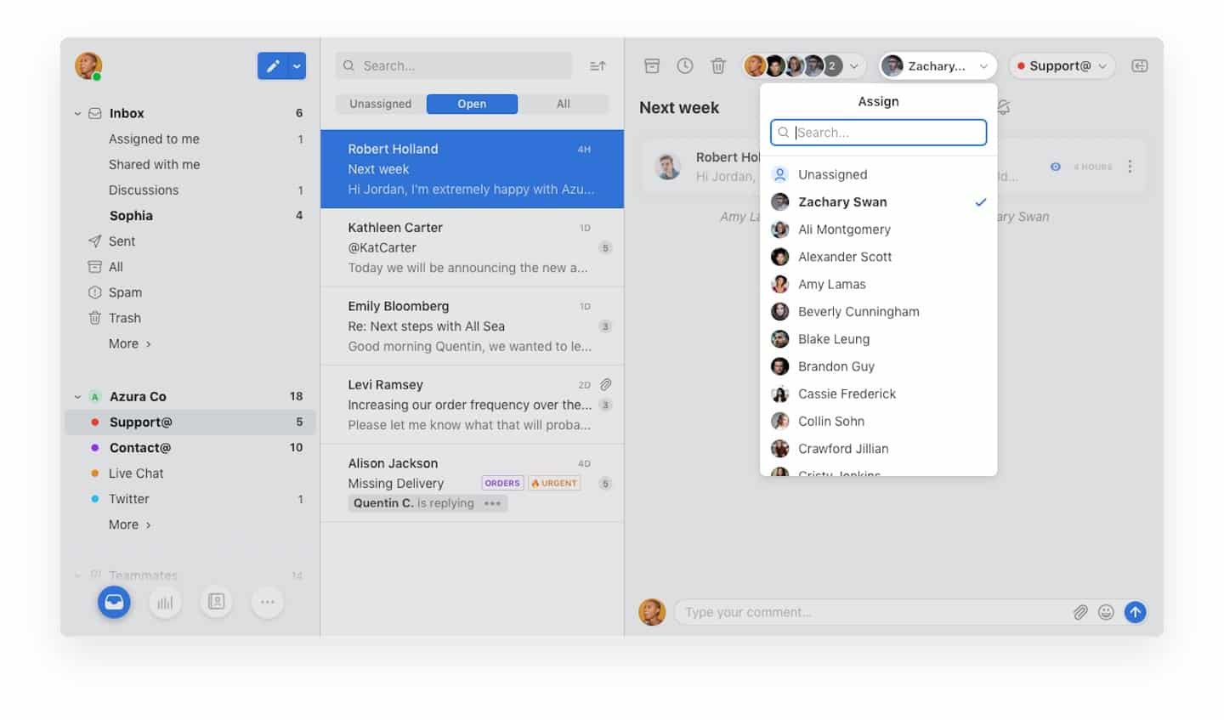Click the inbox icon in bottom bar
1224x720 pixels.
114,602
